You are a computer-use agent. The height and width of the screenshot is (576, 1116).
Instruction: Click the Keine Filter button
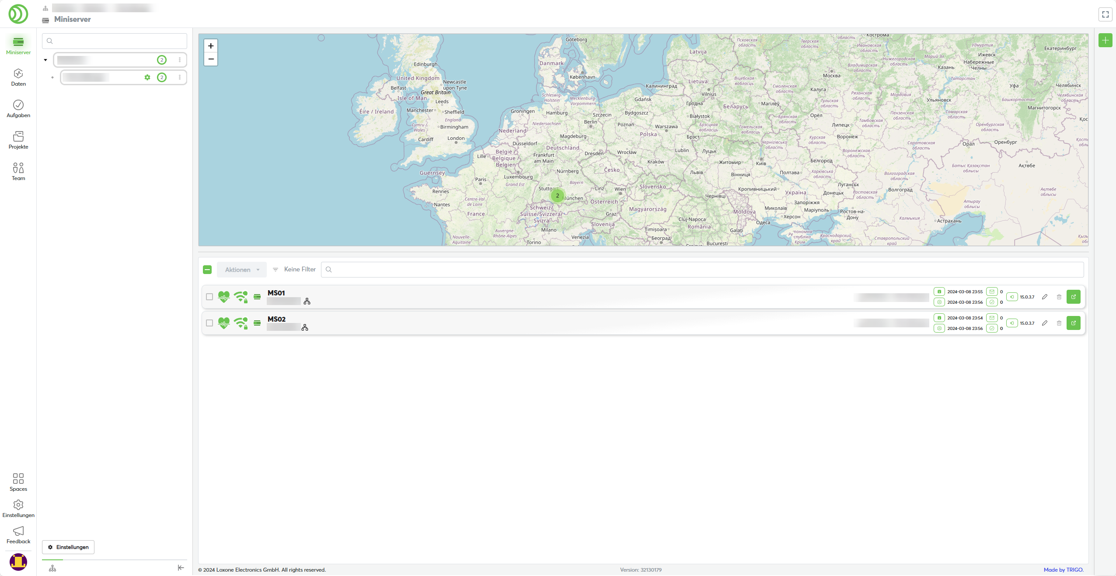tap(294, 270)
